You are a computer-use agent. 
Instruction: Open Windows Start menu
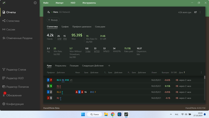(x=83, y=114)
